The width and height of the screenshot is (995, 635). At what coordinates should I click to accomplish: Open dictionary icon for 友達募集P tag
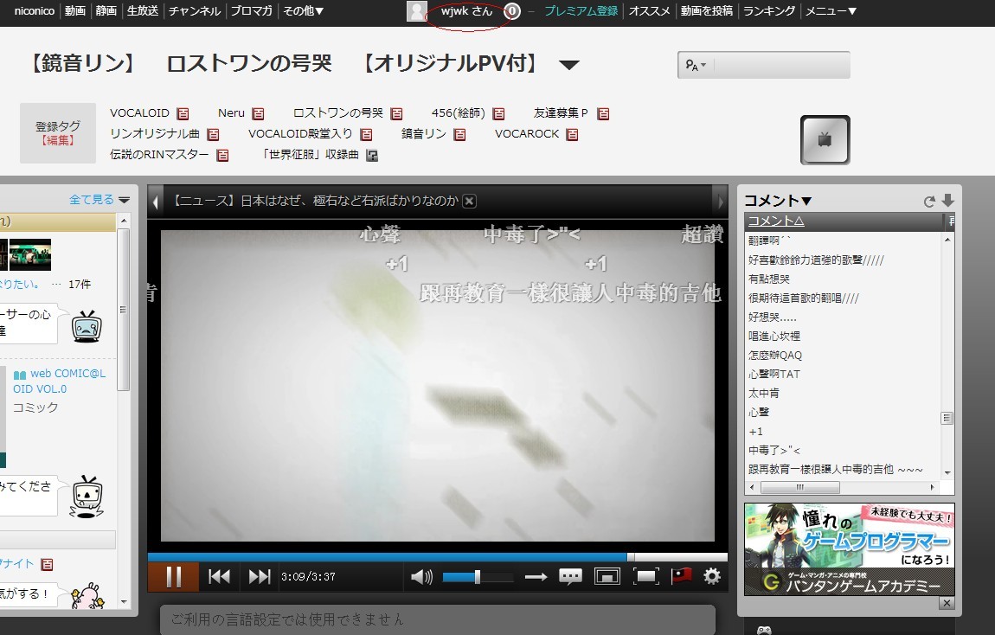pos(603,113)
